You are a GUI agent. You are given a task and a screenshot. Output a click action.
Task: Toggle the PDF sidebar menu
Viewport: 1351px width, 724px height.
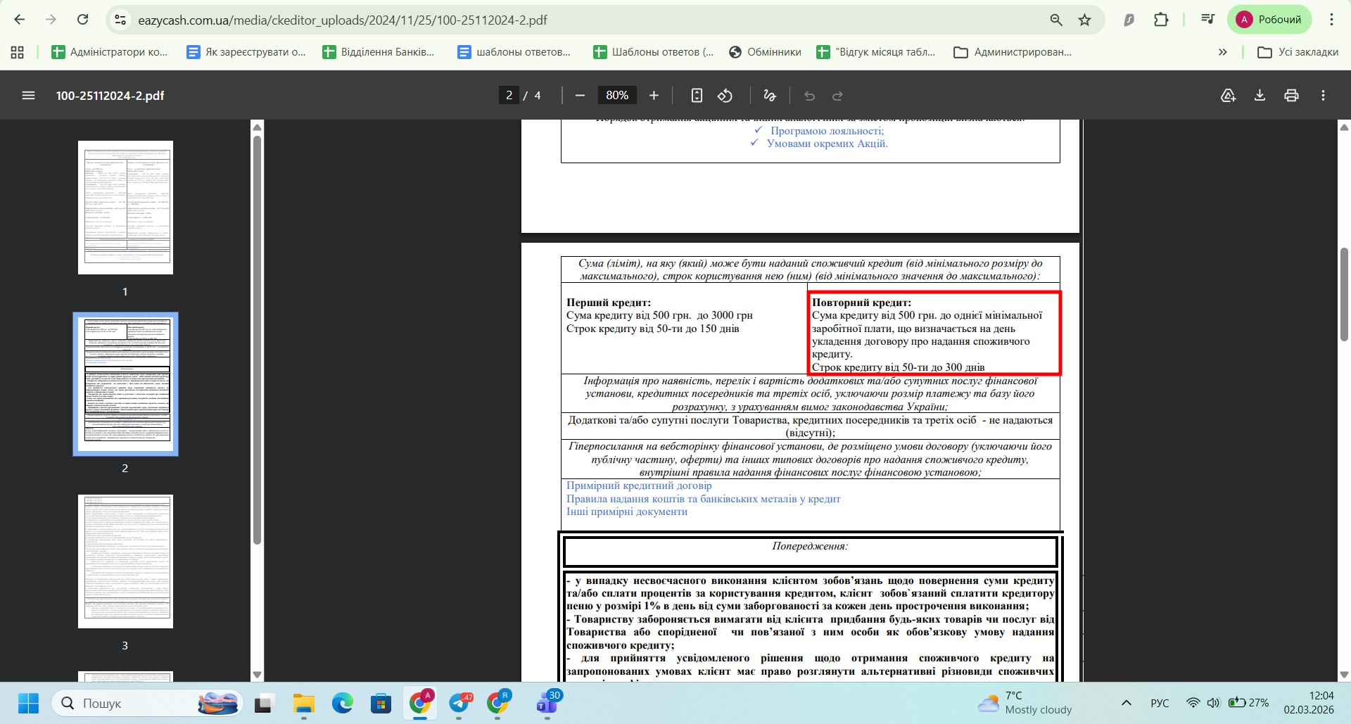coord(28,96)
